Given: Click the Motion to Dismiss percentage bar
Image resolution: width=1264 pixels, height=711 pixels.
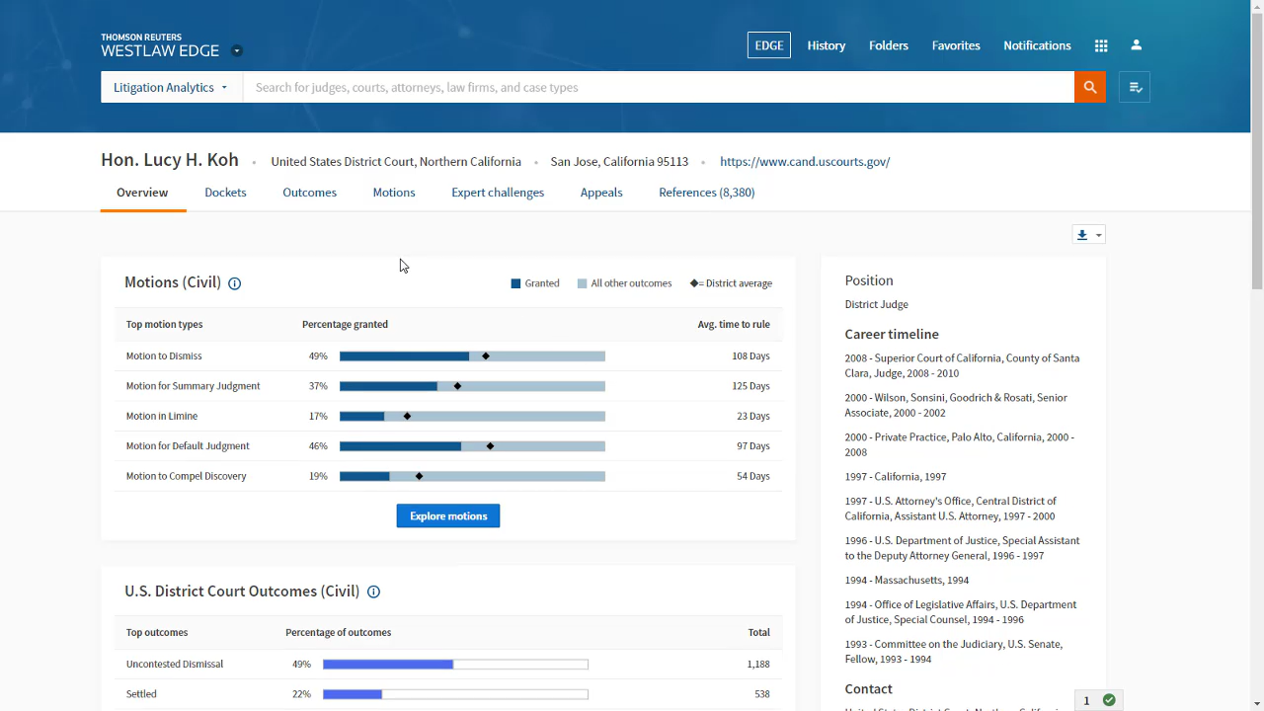Looking at the screenshot, I should pyautogui.click(x=472, y=355).
